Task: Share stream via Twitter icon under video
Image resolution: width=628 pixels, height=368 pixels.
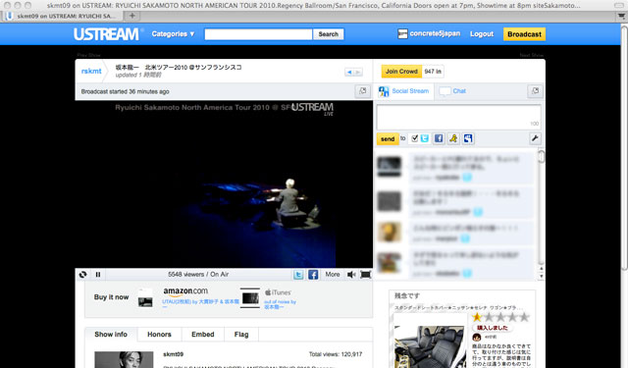Action: tap(298, 275)
